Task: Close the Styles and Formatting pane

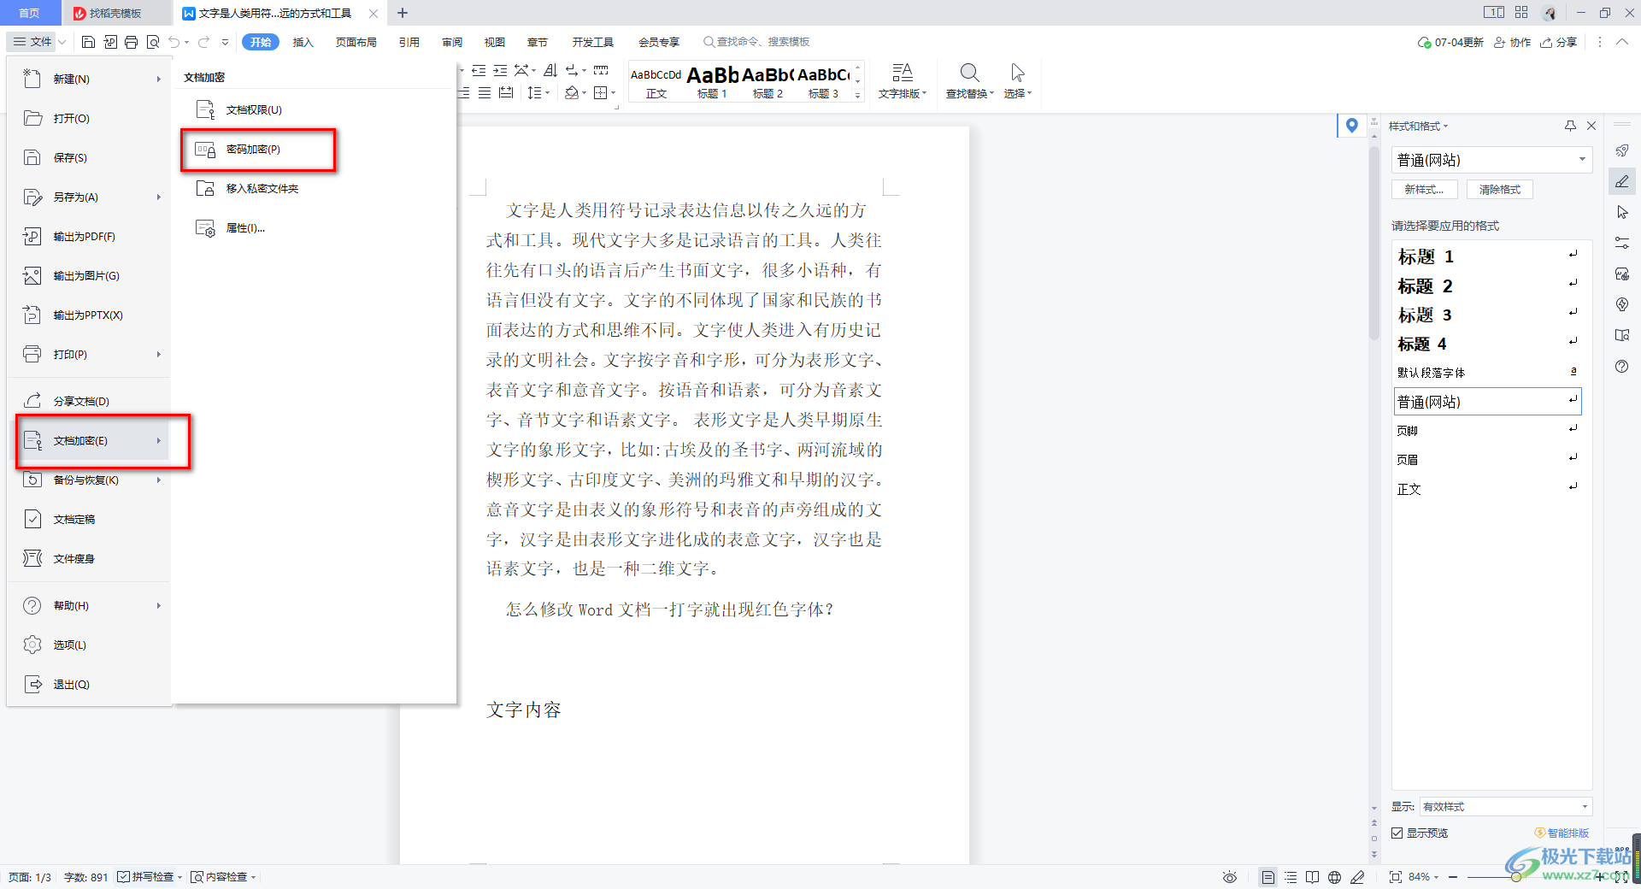Action: point(1591,126)
